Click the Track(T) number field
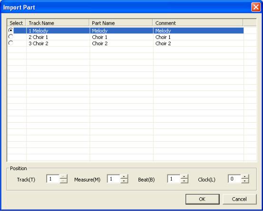Image resolution: width=263 pixels, height=211 pixels. [53, 179]
